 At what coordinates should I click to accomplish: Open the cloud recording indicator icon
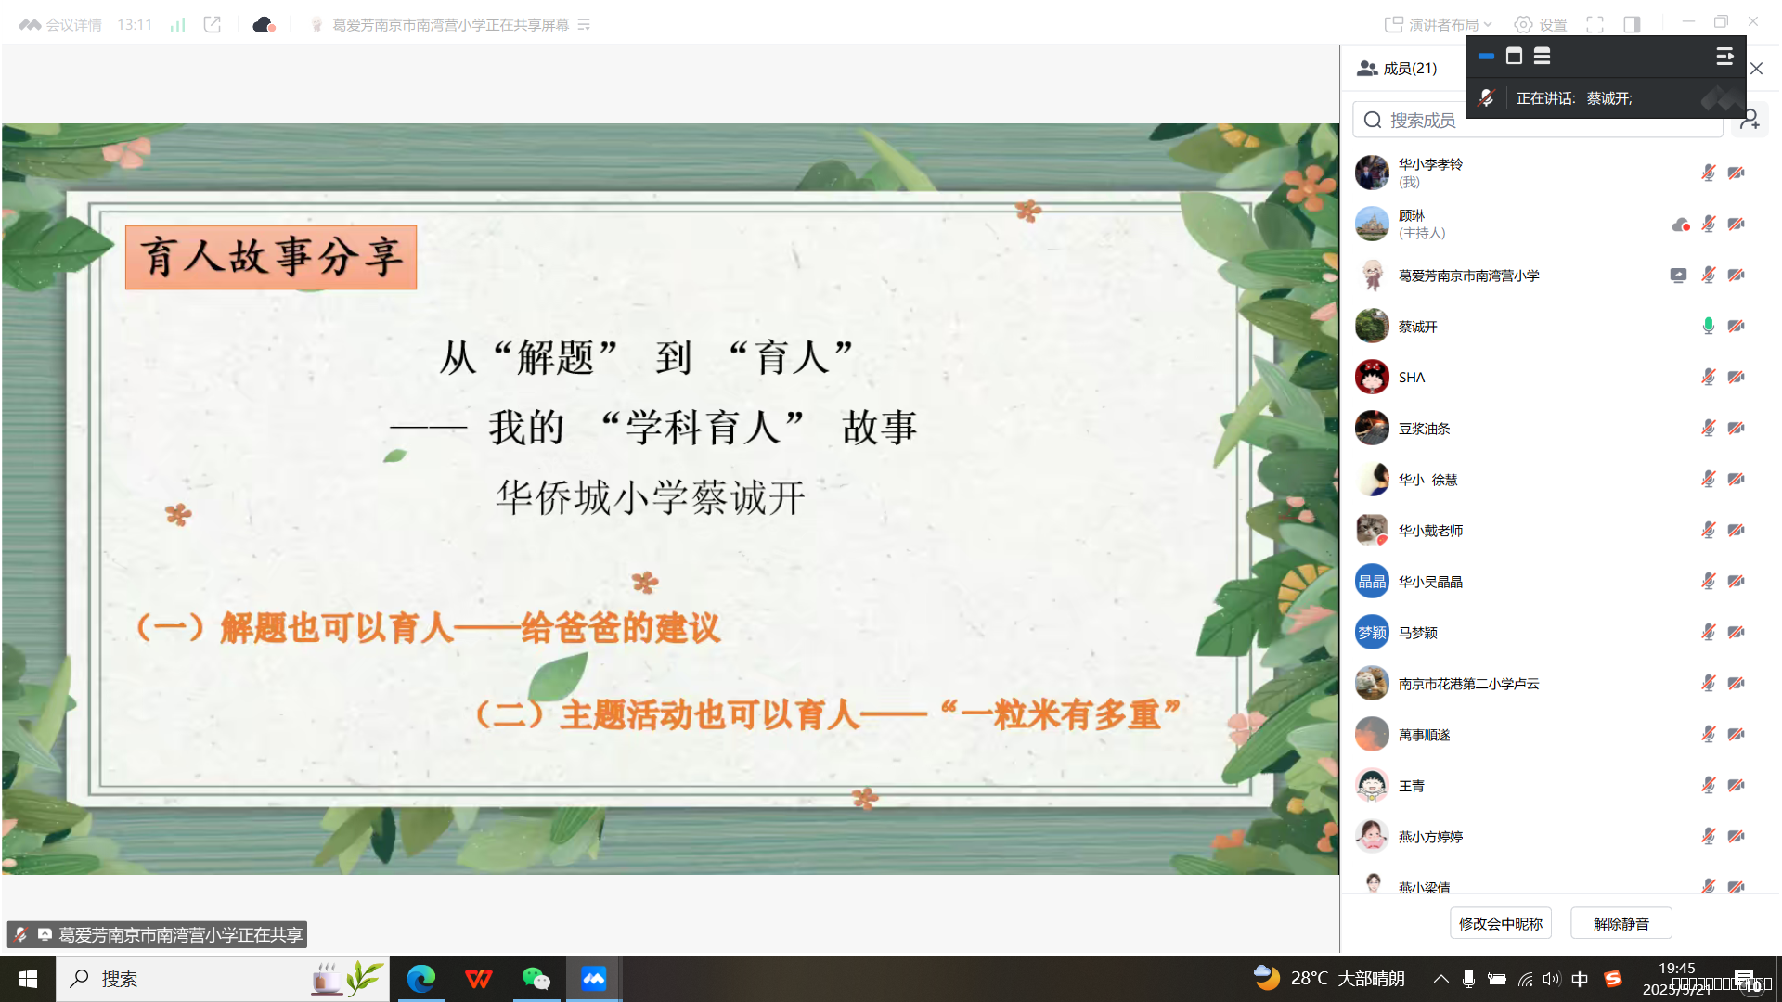[x=264, y=25]
